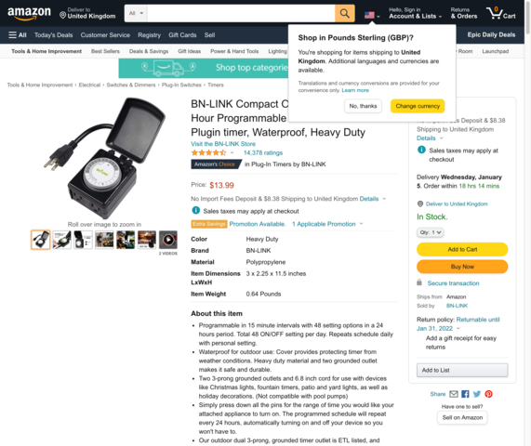This screenshot has height=446, width=531.
Task: Expand the Qty quantity dropdown
Action: pos(430,232)
